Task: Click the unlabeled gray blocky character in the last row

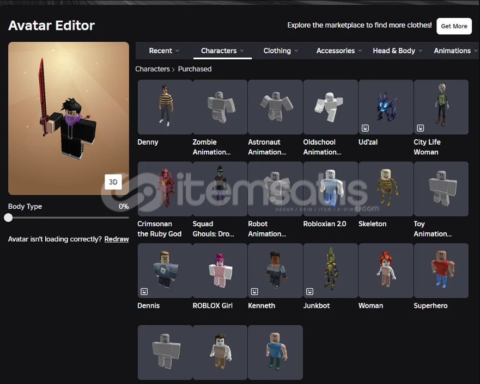Action: tap(165, 352)
